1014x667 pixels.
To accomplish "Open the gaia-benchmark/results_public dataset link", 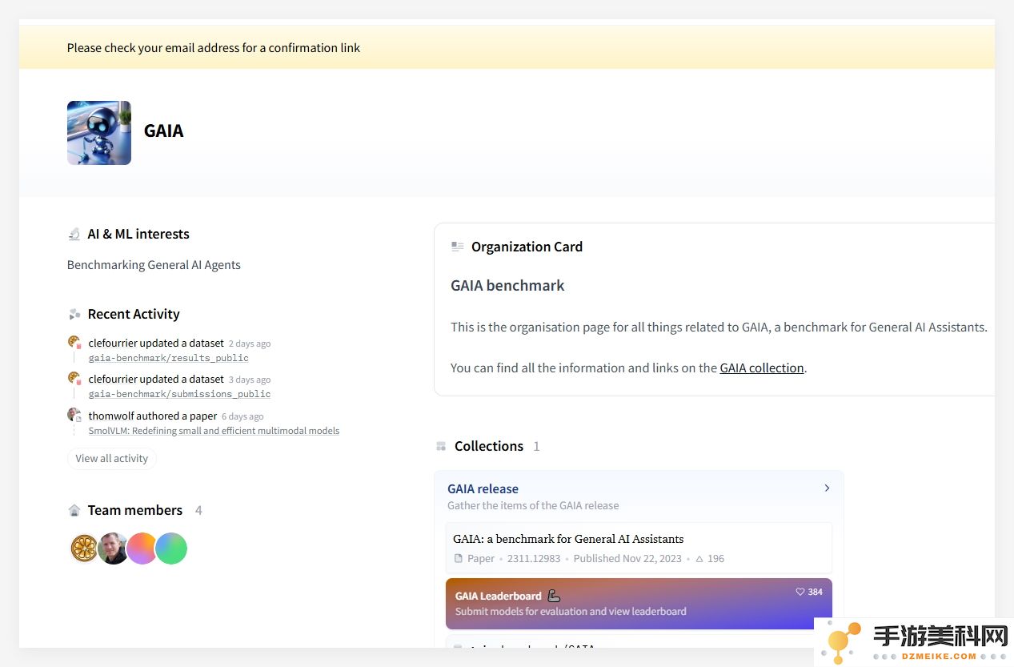I will tap(168, 358).
